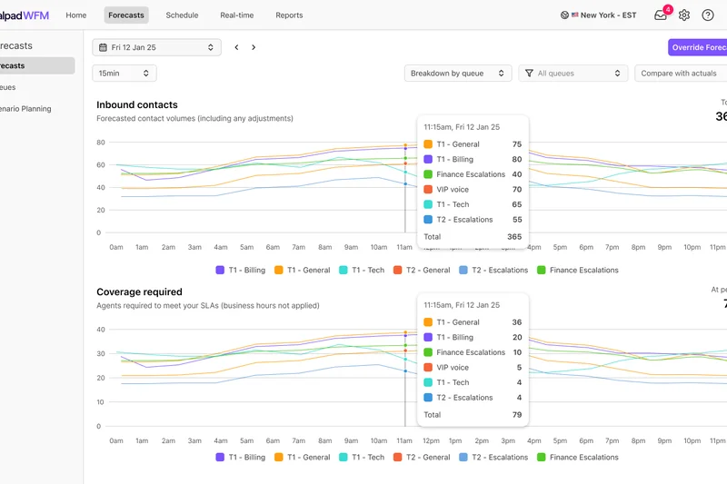
Task: Click the filter funnel icon
Action: [x=530, y=74]
